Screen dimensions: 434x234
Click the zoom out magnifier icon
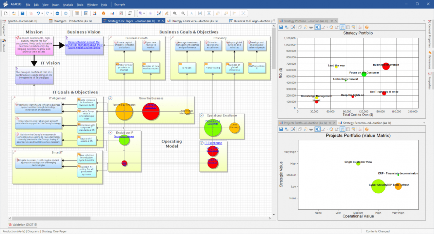pyautogui.click(x=183, y=13)
